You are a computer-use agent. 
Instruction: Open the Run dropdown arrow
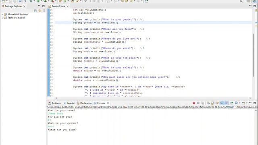(41, 1)
